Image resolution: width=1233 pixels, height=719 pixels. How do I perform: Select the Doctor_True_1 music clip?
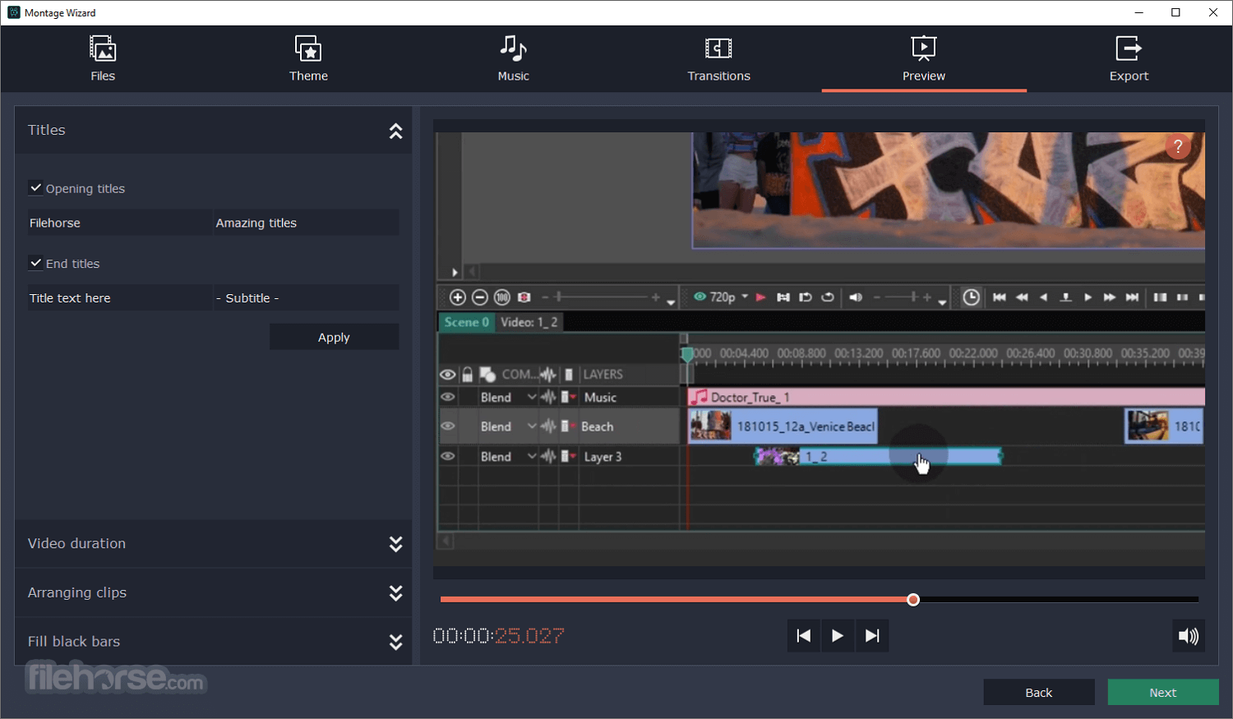click(946, 397)
